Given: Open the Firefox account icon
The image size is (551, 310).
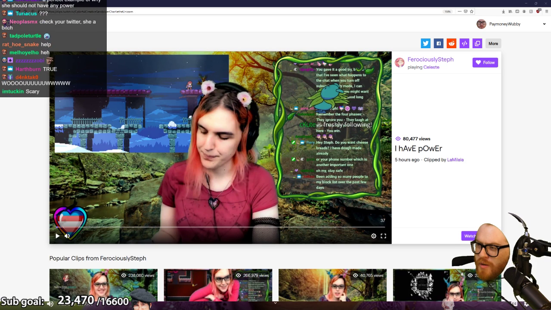Looking at the screenshot, I should click(x=524, y=12).
